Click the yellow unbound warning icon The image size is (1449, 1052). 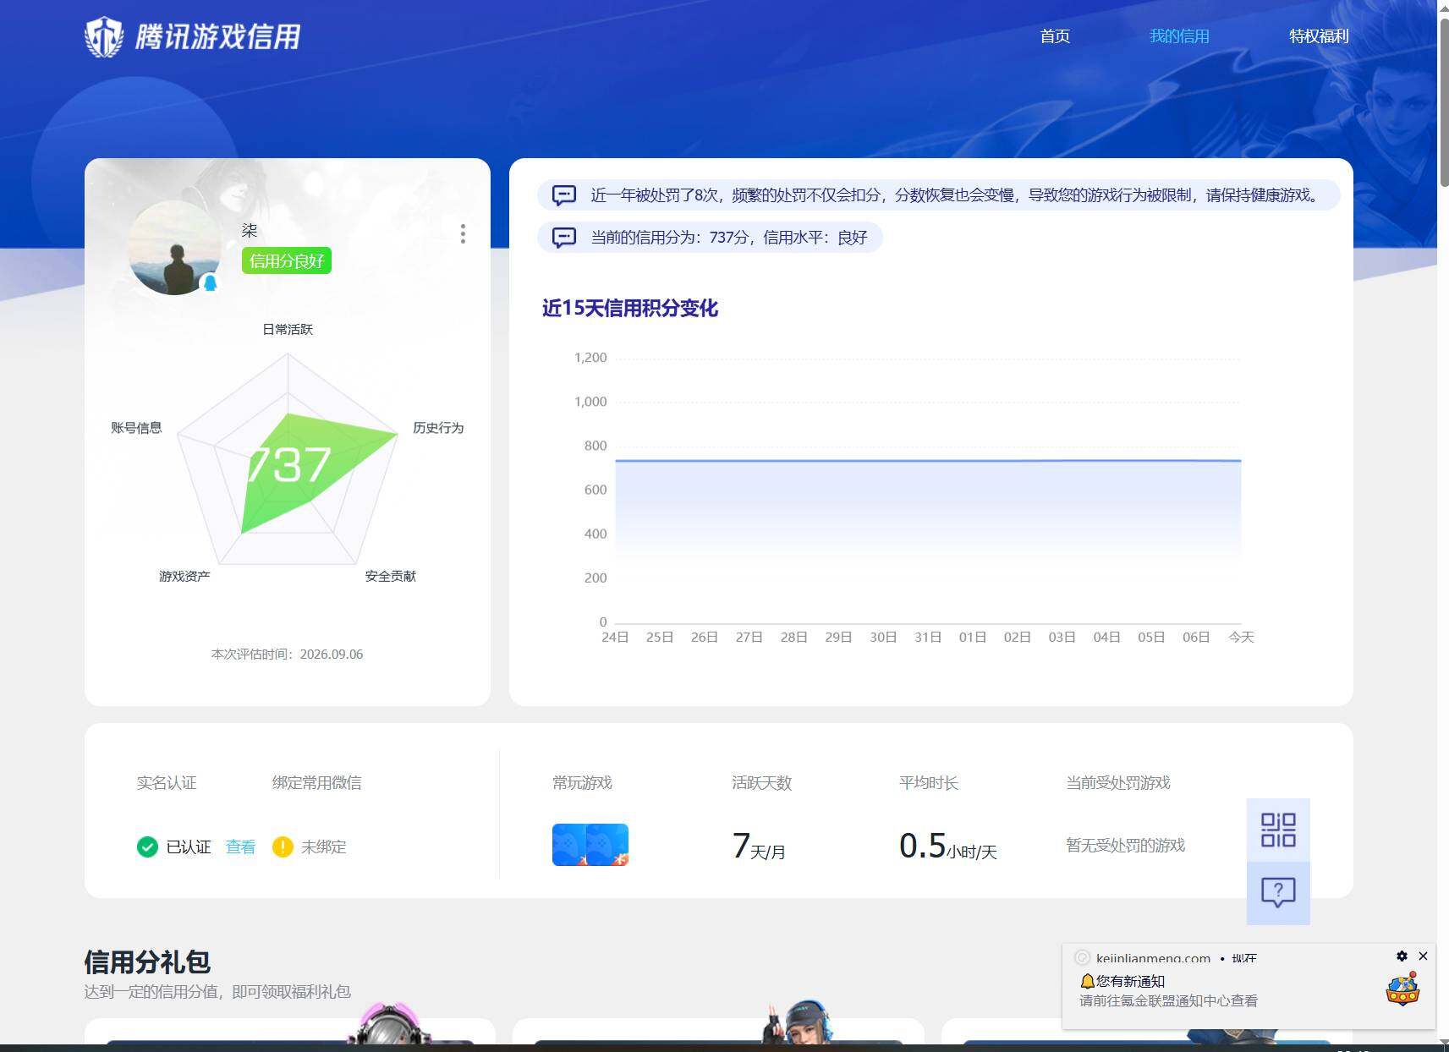point(283,847)
